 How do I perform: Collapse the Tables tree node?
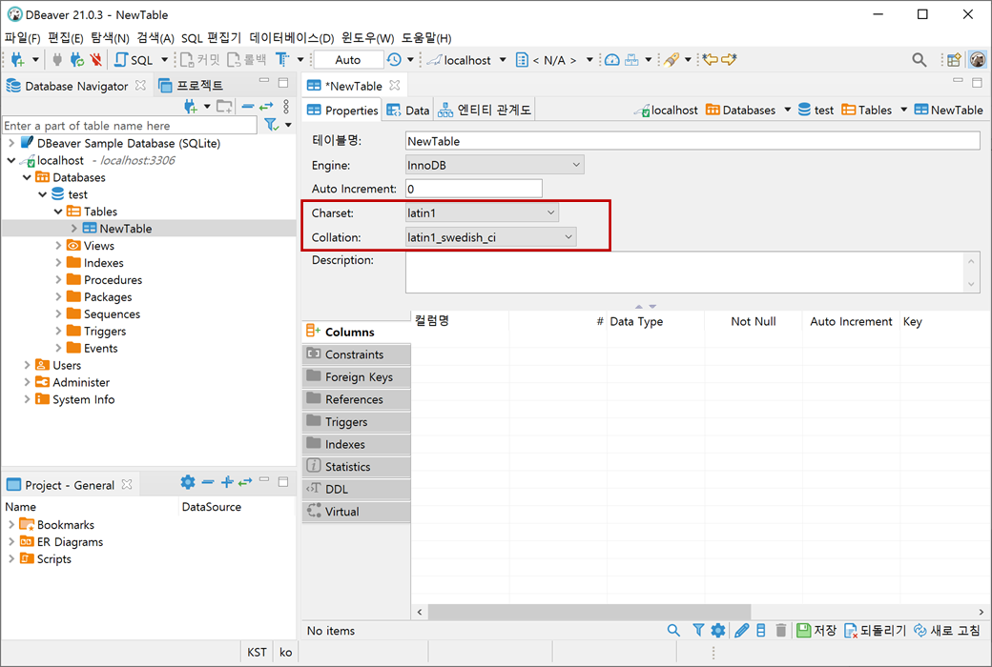point(58,212)
